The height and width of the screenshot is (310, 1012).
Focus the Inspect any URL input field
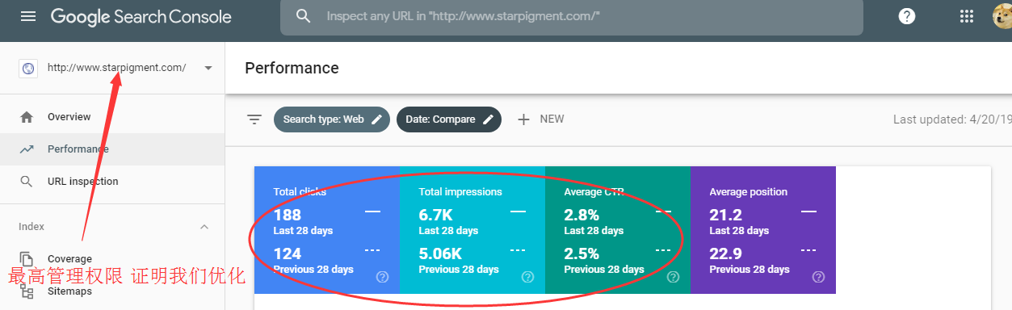point(571,17)
